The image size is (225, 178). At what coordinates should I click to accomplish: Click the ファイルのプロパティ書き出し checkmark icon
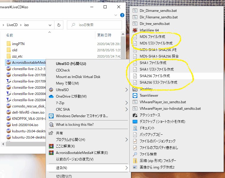pos(135,148)
